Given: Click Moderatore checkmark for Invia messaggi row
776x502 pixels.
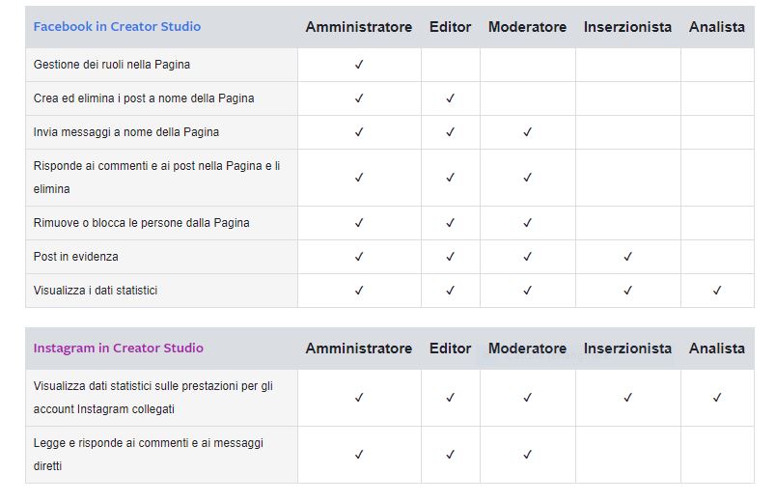Looking at the screenshot, I should pos(527,131).
